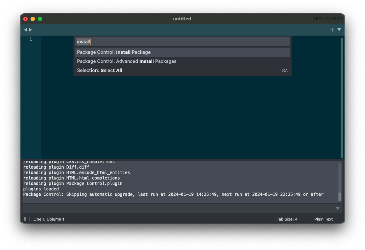Toggle the sidebar using status bar icon
The height and width of the screenshot is (250, 365).
tap(27, 219)
